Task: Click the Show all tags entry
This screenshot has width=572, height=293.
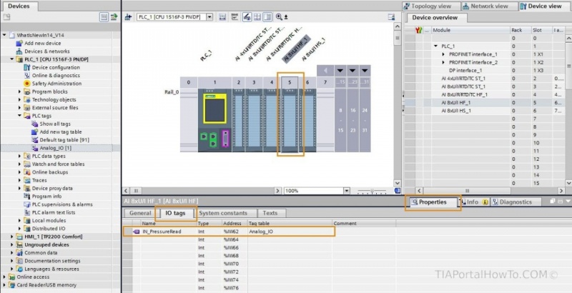Action: coord(55,124)
